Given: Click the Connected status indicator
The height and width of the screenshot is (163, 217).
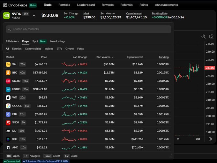Looking at the screenshot, I should 12,161.
